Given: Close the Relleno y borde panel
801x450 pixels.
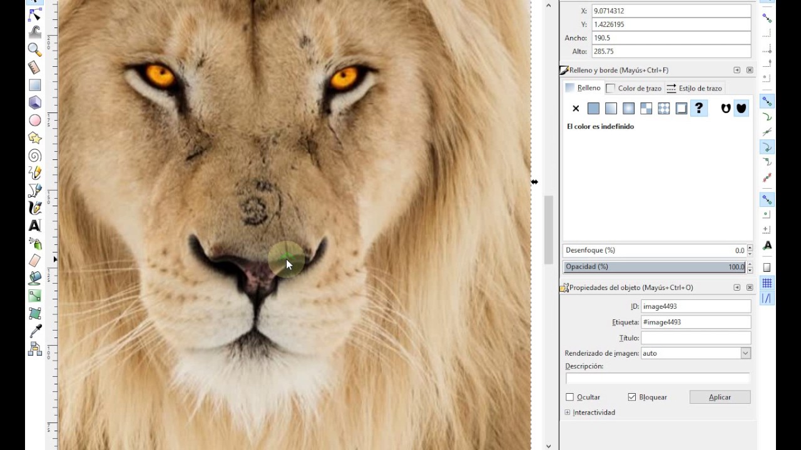Looking at the screenshot, I should 750,70.
